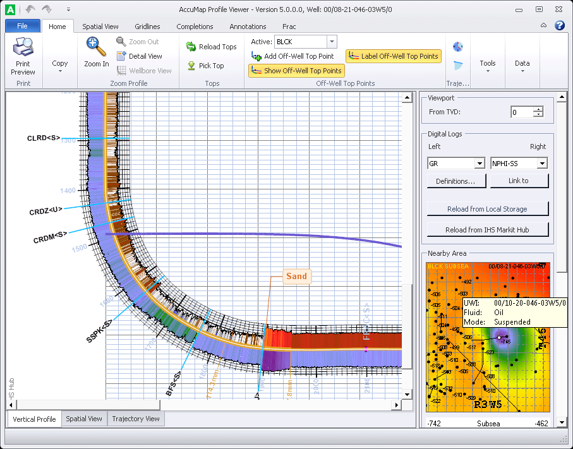573x449 pixels.
Task: Switch to the Completions ribbon tab
Action: pos(195,27)
